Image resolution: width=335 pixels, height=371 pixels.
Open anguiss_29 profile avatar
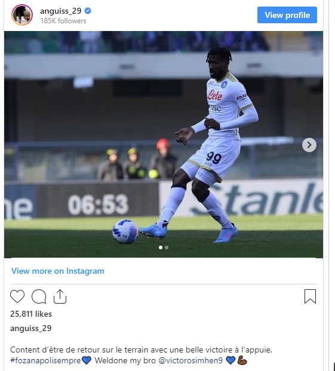tap(22, 15)
